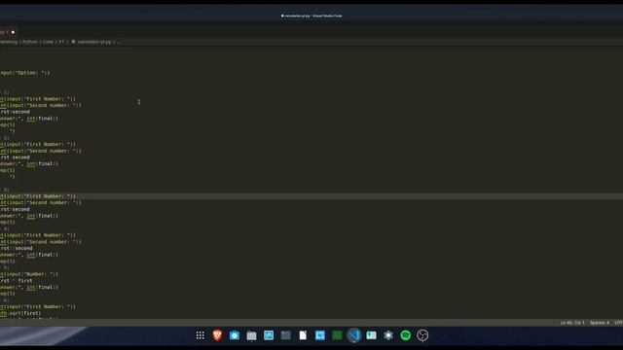Expand the breadcrumb symbol ellipsis
Screen dimensions: 623x350
click(x=119, y=42)
